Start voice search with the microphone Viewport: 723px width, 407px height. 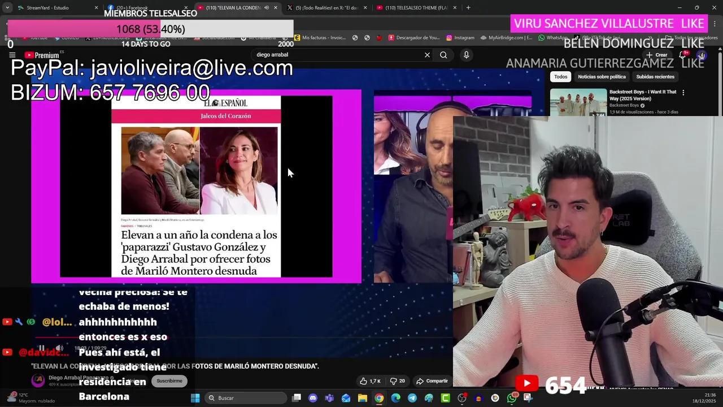466,55
